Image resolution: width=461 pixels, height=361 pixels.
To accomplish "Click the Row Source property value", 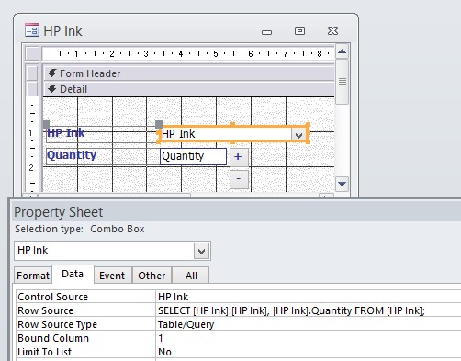I will 309,310.
